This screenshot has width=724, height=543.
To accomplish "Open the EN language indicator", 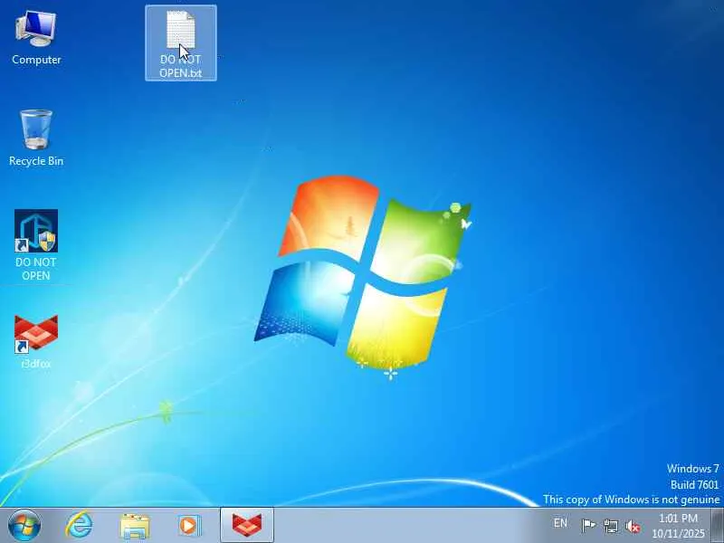I will (x=560, y=523).
